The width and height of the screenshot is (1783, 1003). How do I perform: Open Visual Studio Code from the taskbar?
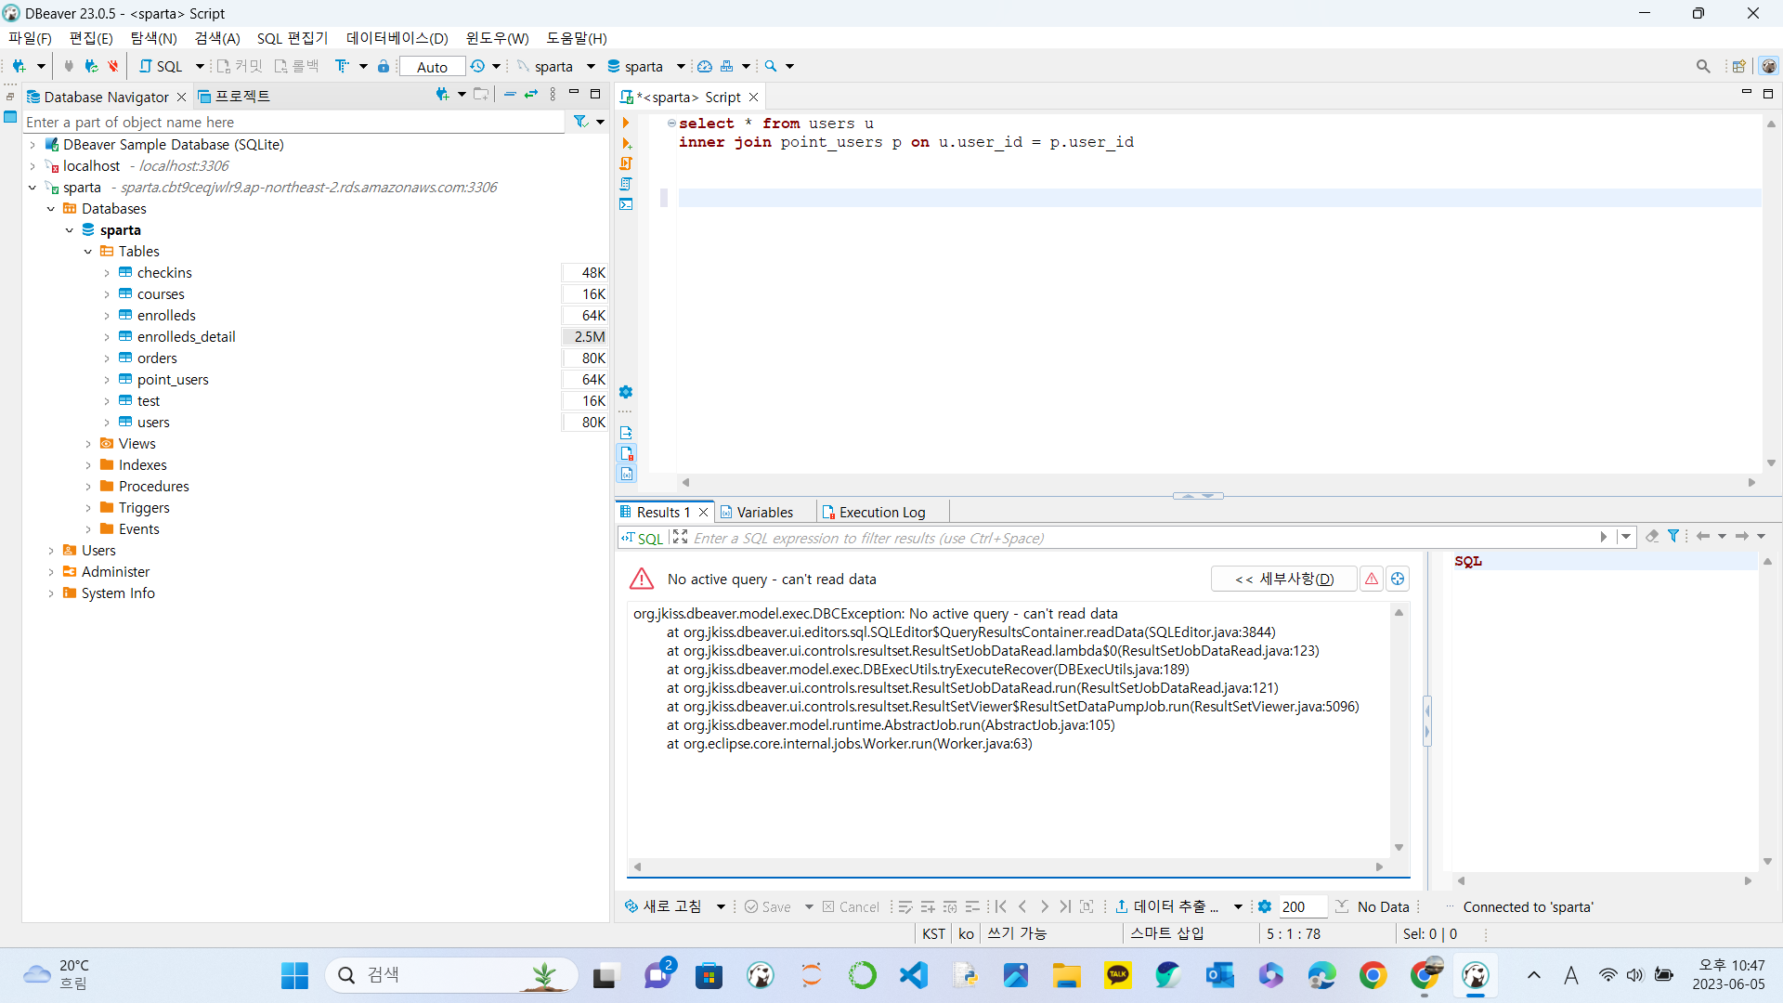914,975
